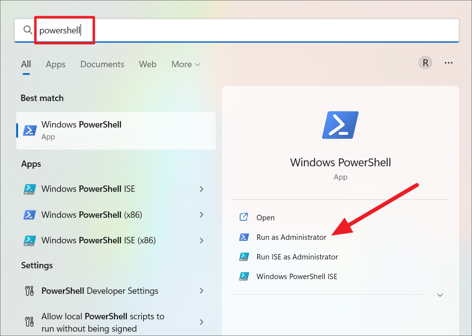The height and width of the screenshot is (336, 472).
Task: Click Windows PowerShell (x86) icon
Action: [30, 215]
